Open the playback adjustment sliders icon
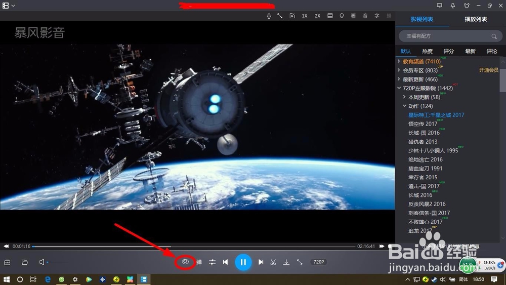The image size is (506, 285). [x=212, y=262]
